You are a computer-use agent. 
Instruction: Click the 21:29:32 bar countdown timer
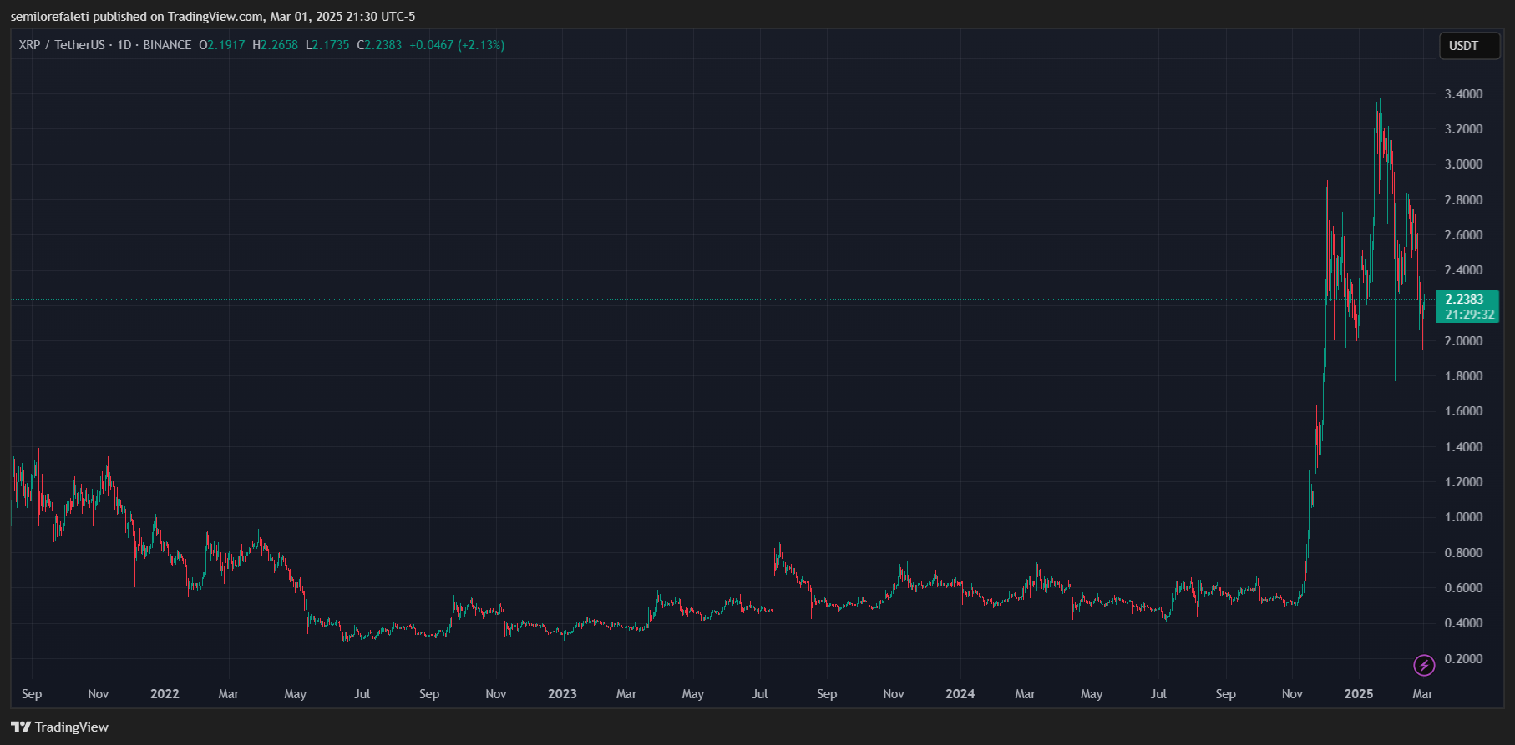point(1470,315)
